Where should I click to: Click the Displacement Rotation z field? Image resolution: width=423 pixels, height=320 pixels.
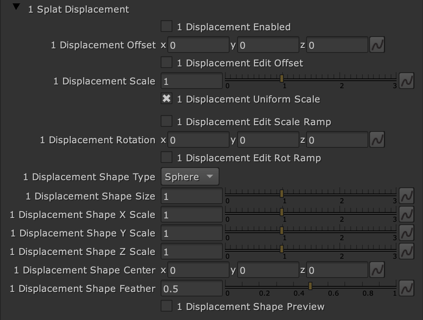pos(337,140)
